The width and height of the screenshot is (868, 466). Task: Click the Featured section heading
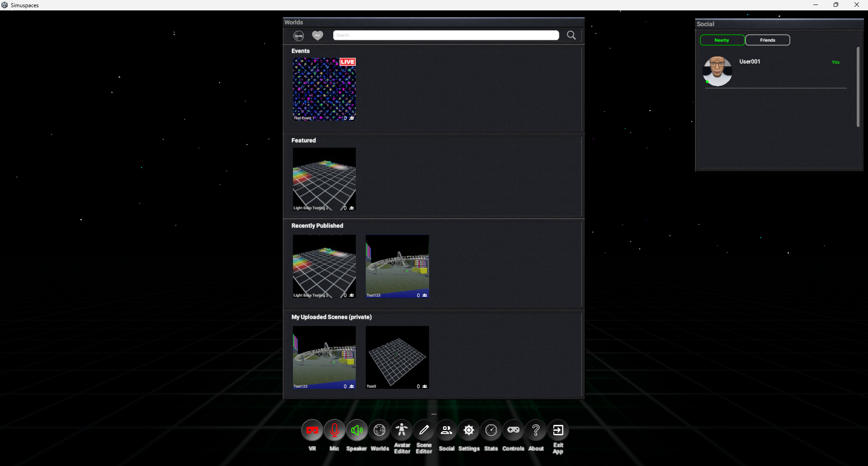coord(303,140)
